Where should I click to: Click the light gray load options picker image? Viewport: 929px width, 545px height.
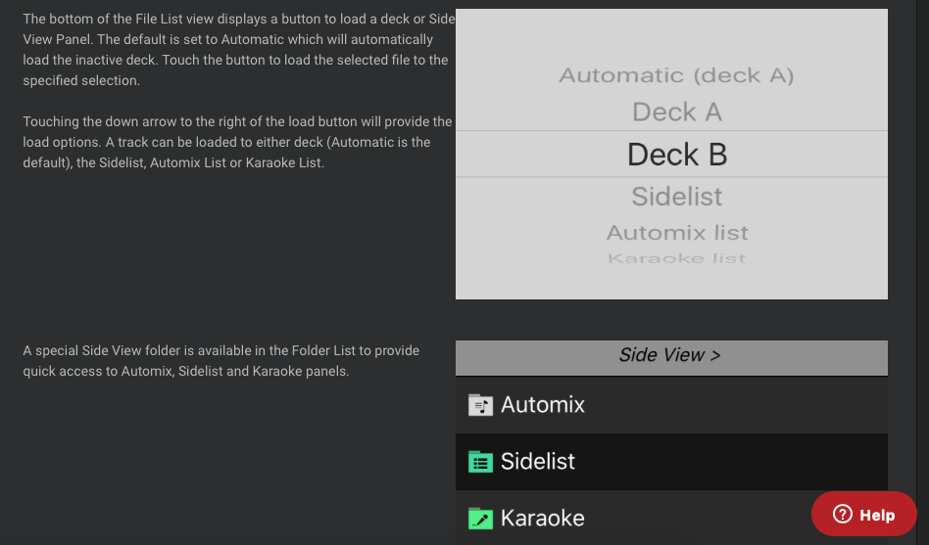point(671,154)
